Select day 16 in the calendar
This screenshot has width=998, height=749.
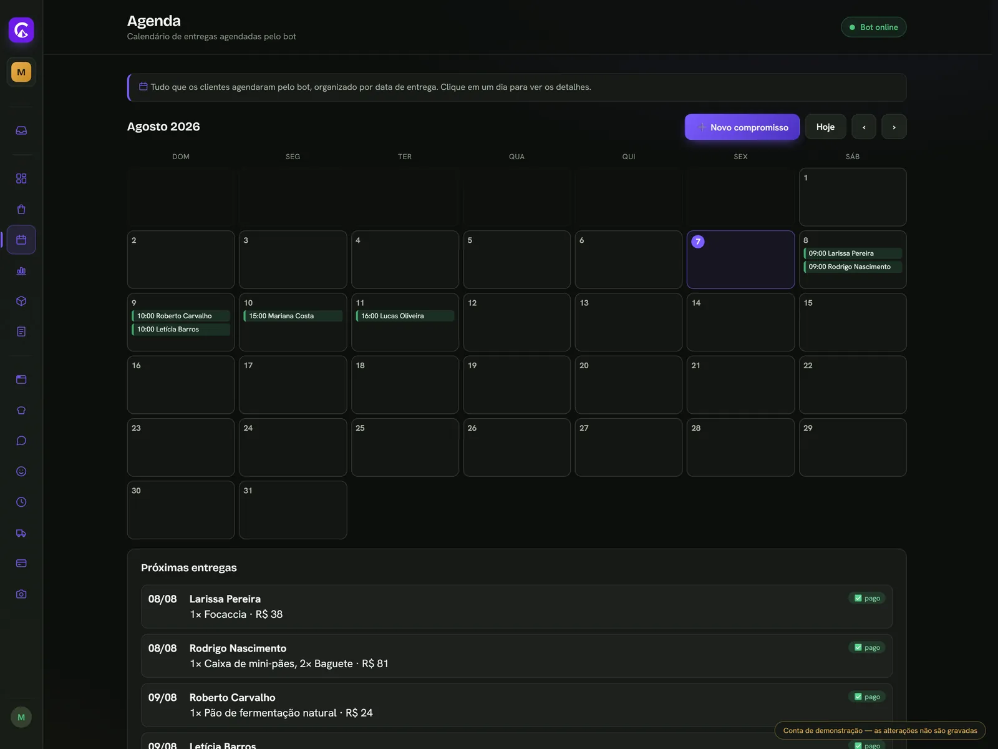click(181, 384)
